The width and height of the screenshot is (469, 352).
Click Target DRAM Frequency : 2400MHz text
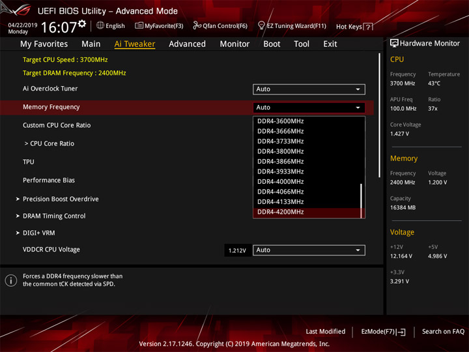point(74,73)
